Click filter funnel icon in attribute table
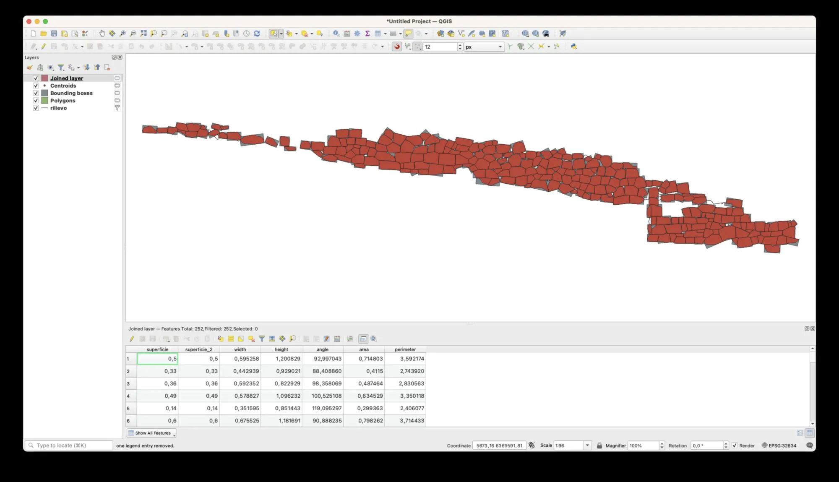This screenshot has width=839, height=482. pyautogui.click(x=262, y=339)
